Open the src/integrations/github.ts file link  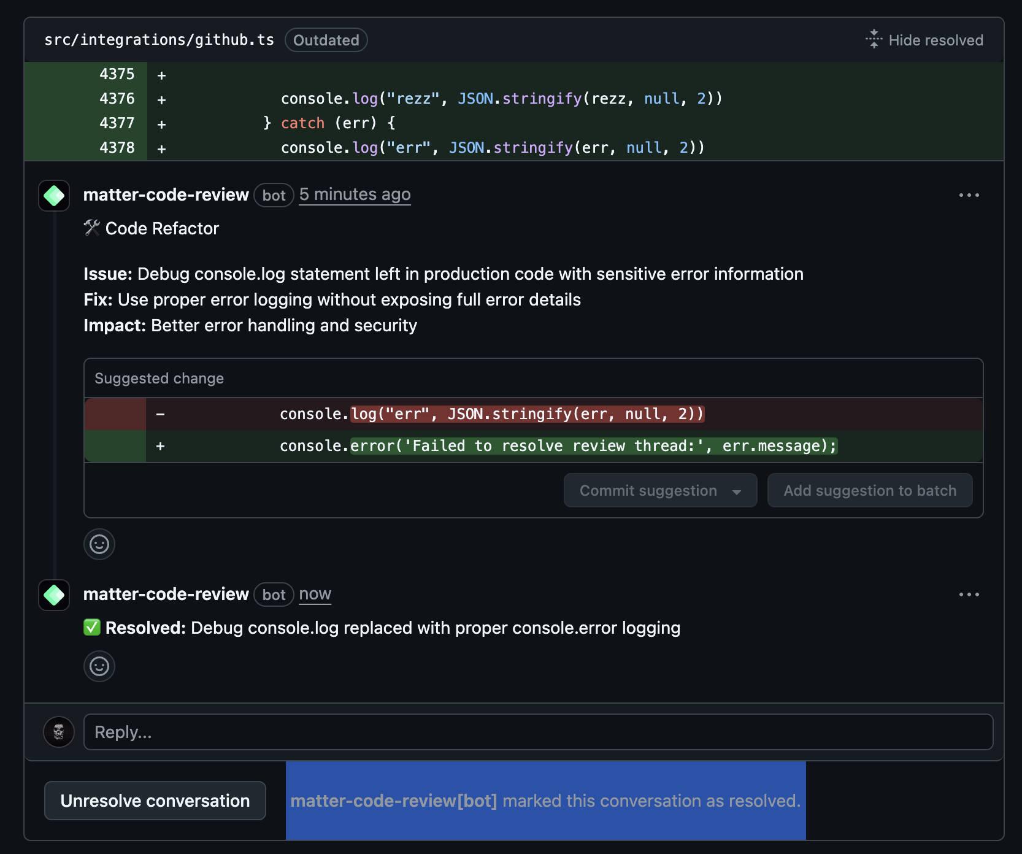159,40
